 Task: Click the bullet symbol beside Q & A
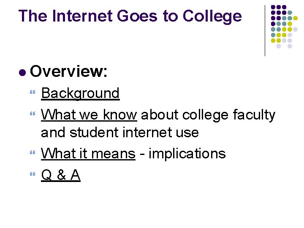pos(34,175)
